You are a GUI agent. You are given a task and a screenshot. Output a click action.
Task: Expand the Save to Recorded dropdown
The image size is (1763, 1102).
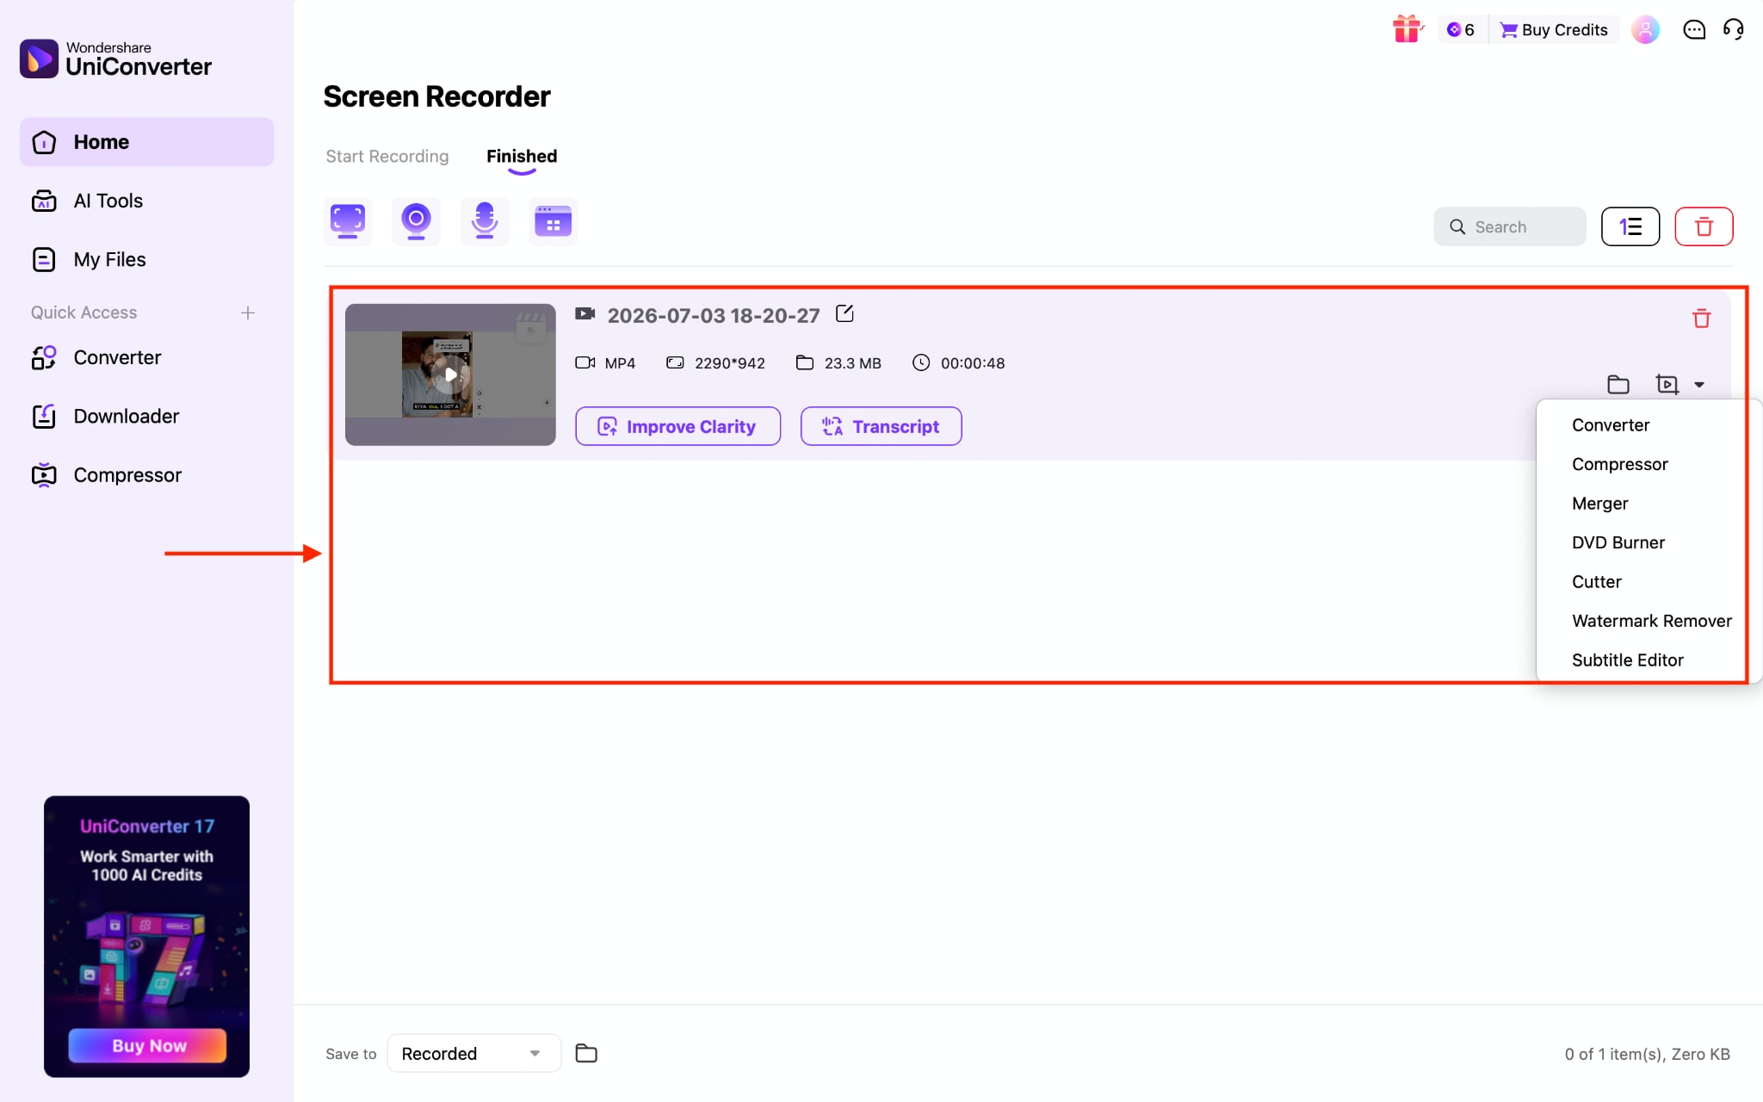click(473, 1053)
